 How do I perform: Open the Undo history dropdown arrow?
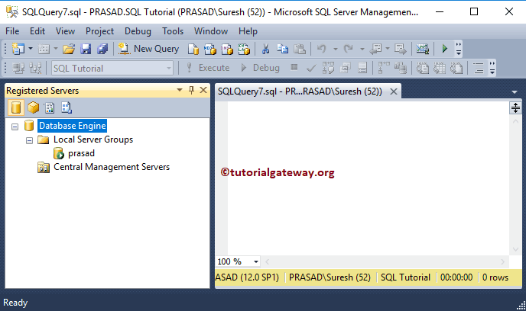point(335,49)
